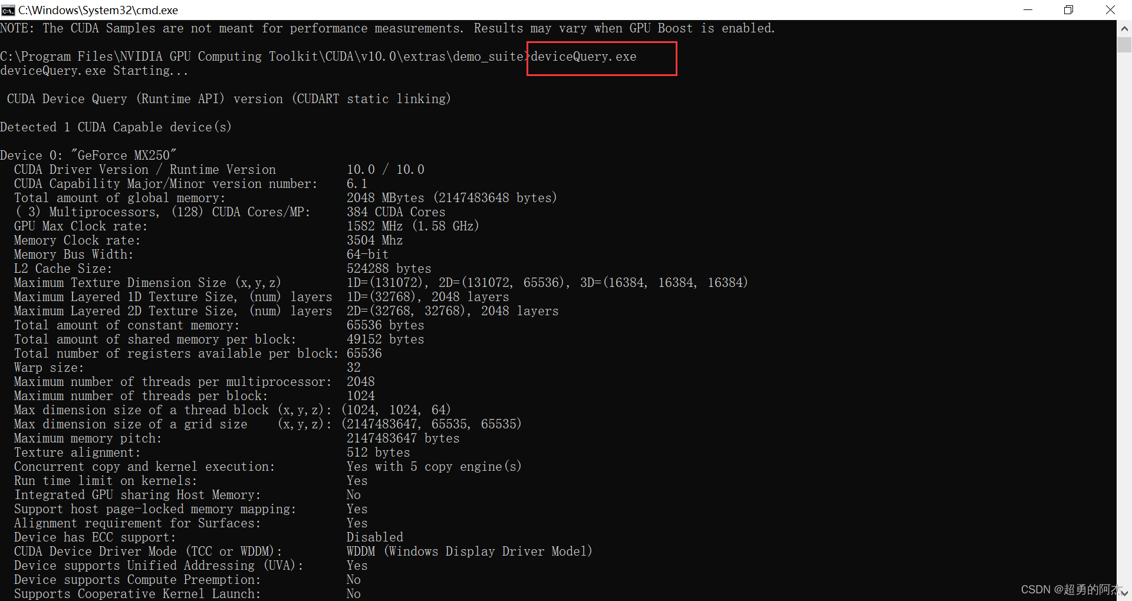The width and height of the screenshot is (1132, 601).
Task: Click the '49152 bytes' shared memory value
Action: (386, 339)
